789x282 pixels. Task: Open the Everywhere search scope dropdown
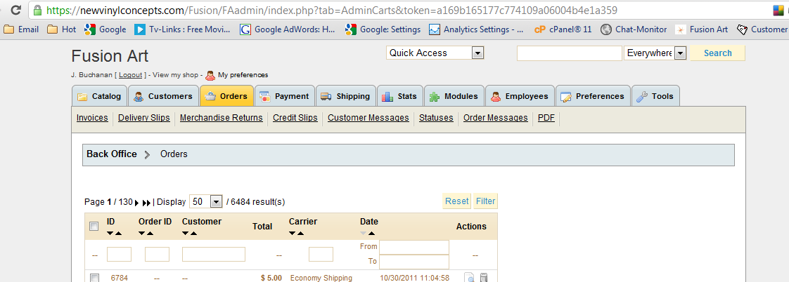pos(655,53)
